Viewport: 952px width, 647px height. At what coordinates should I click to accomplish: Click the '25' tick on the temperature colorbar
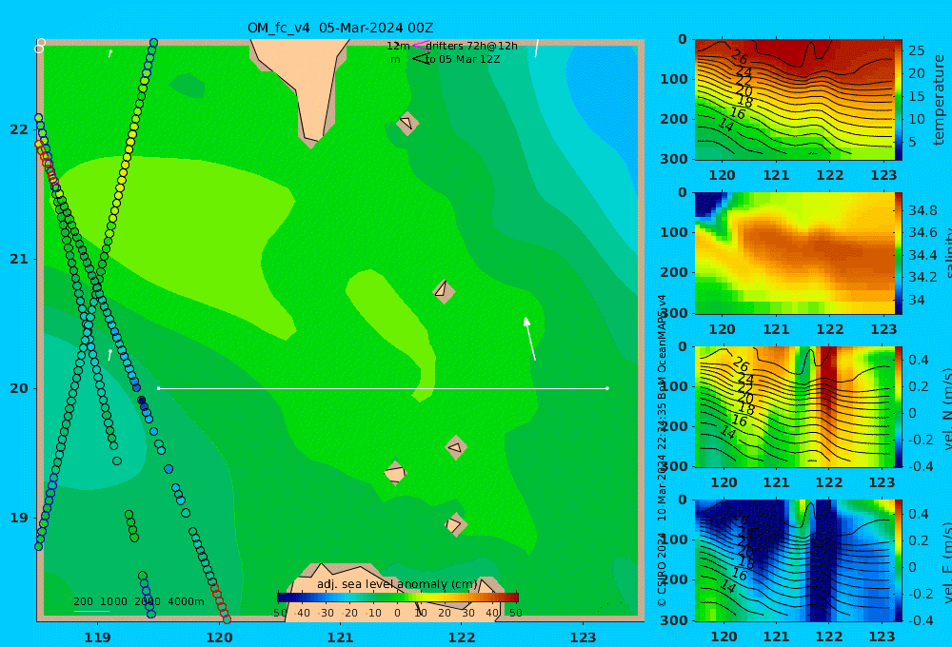pyautogui.click(x=916, y=50)
